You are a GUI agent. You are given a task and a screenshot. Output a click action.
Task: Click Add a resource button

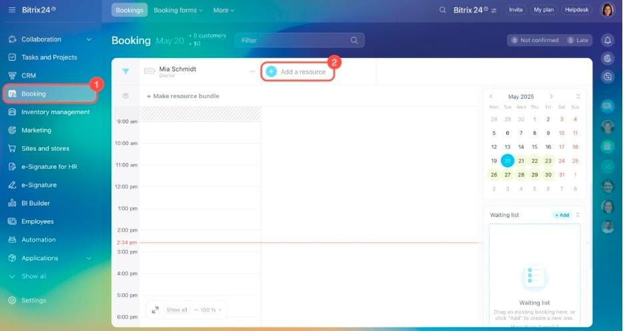pyautogui.click(x=297, y=72)
